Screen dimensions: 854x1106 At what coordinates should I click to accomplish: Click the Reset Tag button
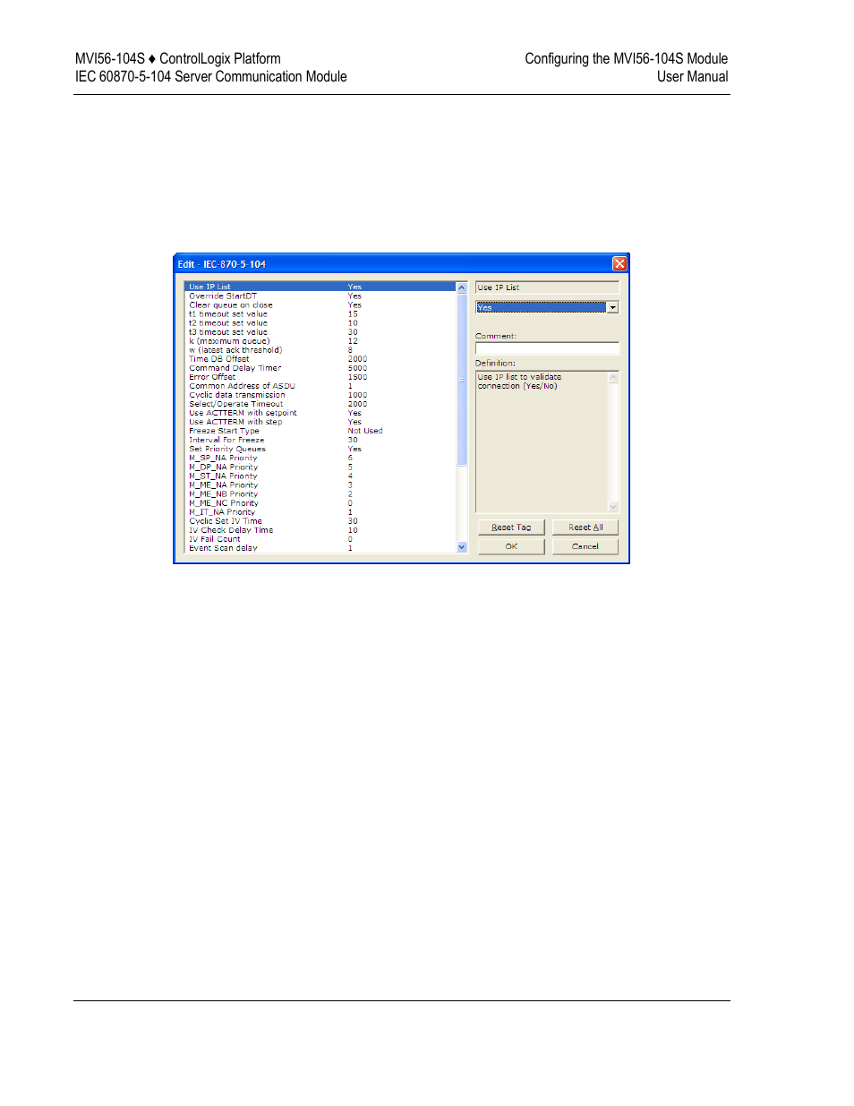511,527
